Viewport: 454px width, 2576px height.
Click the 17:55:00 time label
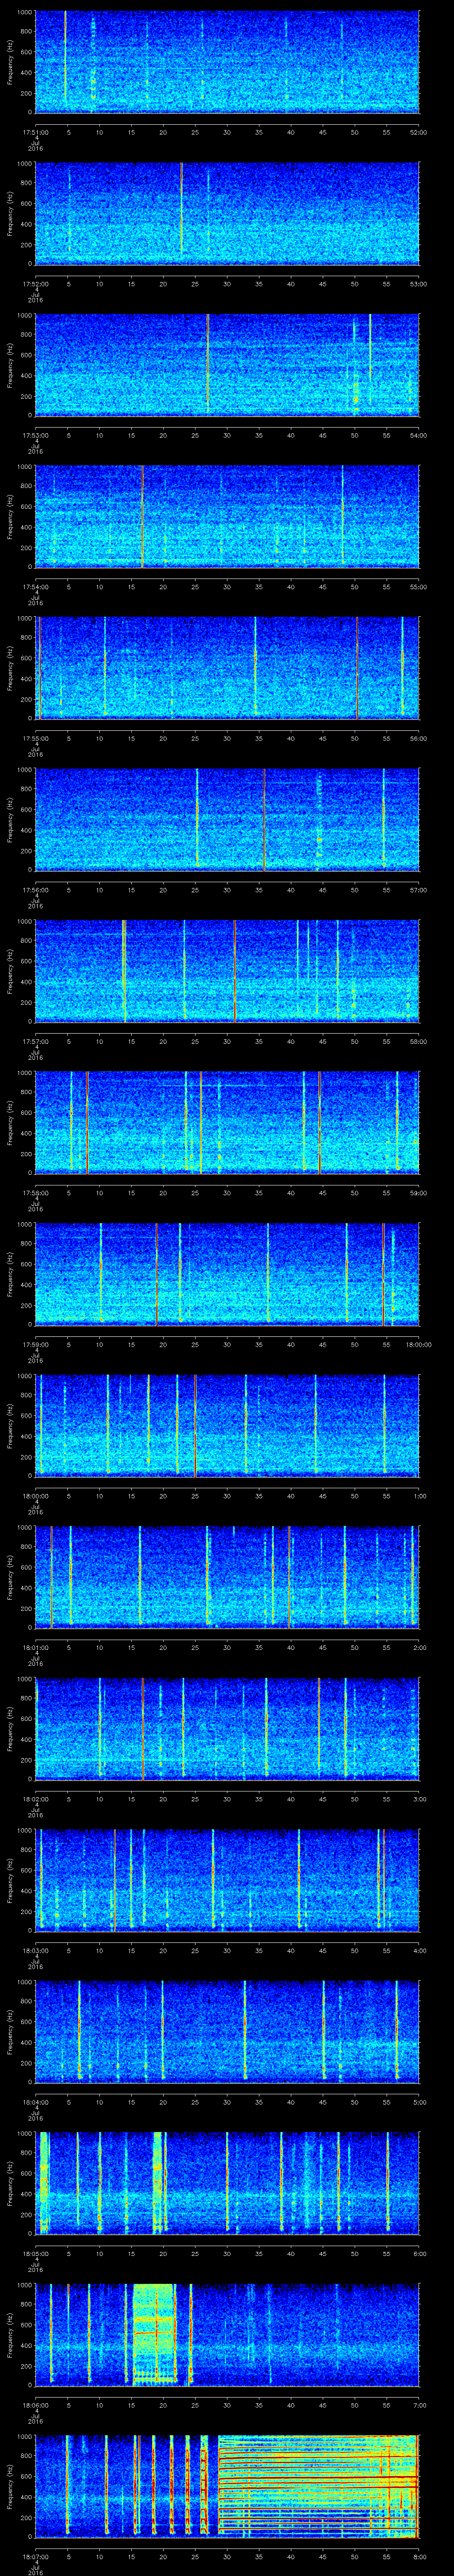point(35,738)
